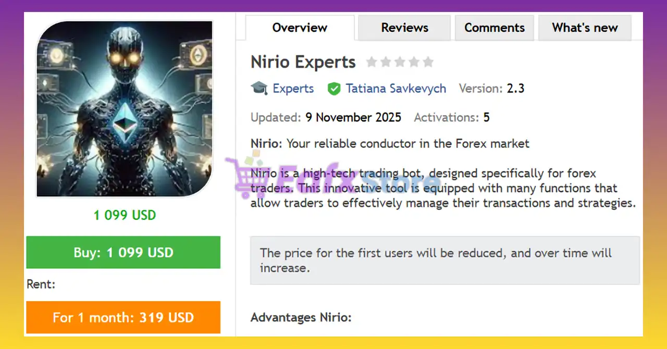Go to the What's new tab
667x349 pixels.
point(585,28)
